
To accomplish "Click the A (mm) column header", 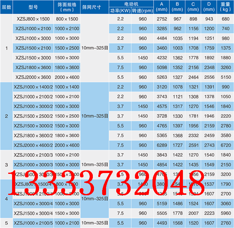I will (x=162, y=7).
